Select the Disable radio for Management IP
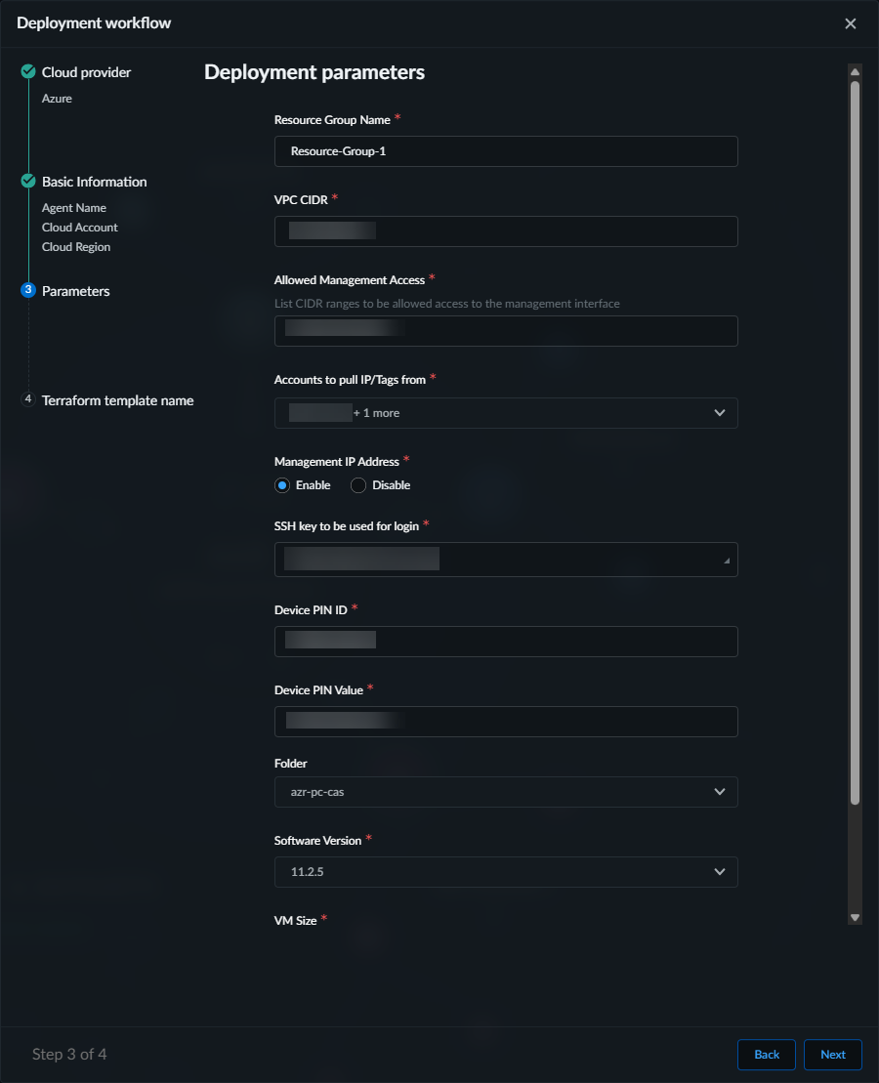879x1083 pixels. (x=358, y=485)
